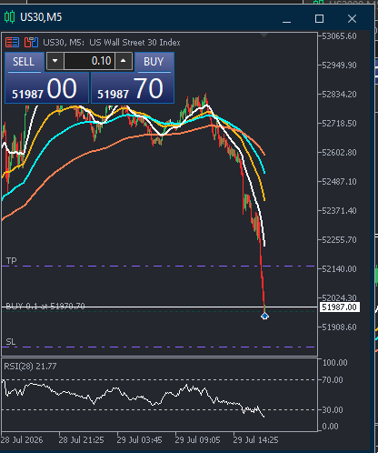Click the current price label 51987.00
378x453 pixels.
(339, 307)
